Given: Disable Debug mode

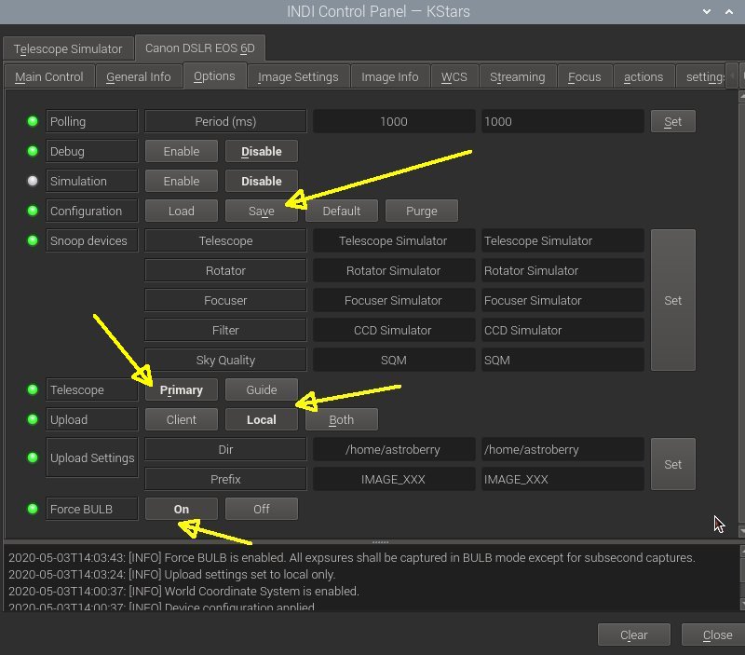Looking at the screenshot, I should point(262,151).
